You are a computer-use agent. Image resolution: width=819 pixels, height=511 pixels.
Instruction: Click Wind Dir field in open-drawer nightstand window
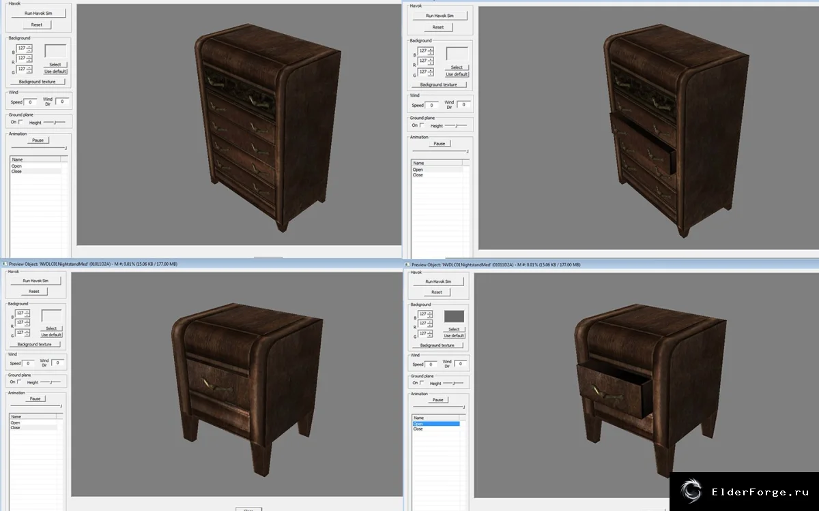tap(461, 365)
